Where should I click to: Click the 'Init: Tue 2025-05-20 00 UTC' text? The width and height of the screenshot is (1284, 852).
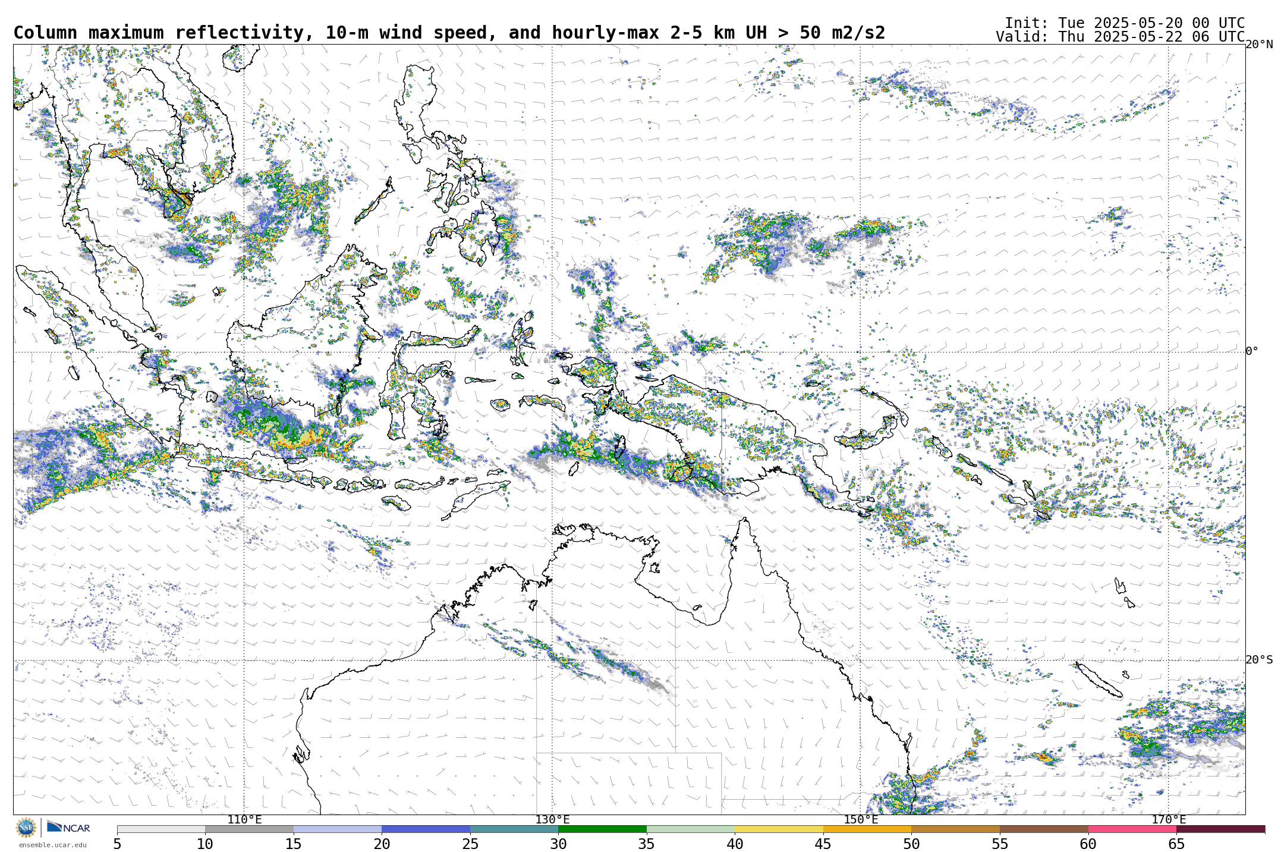click(1125, 23)
